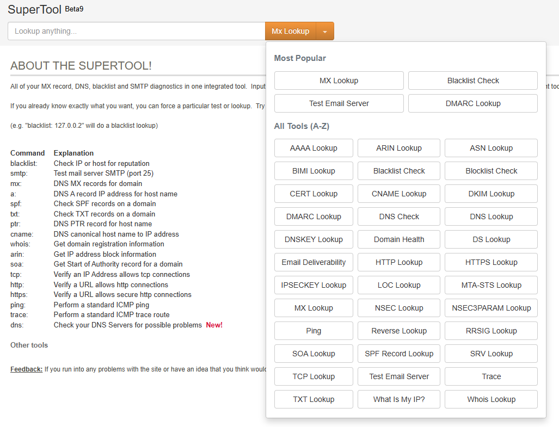Pick the Blocklist Check tool

tap(491, 171)
